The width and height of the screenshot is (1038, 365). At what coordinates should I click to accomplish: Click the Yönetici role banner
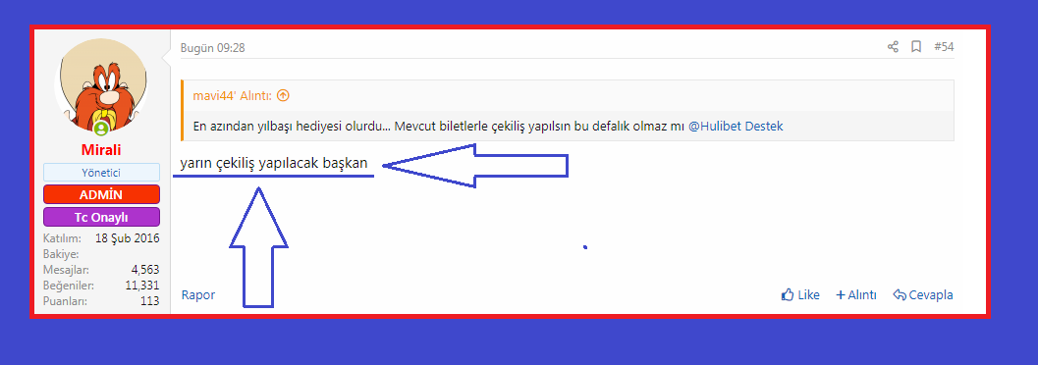101,173
